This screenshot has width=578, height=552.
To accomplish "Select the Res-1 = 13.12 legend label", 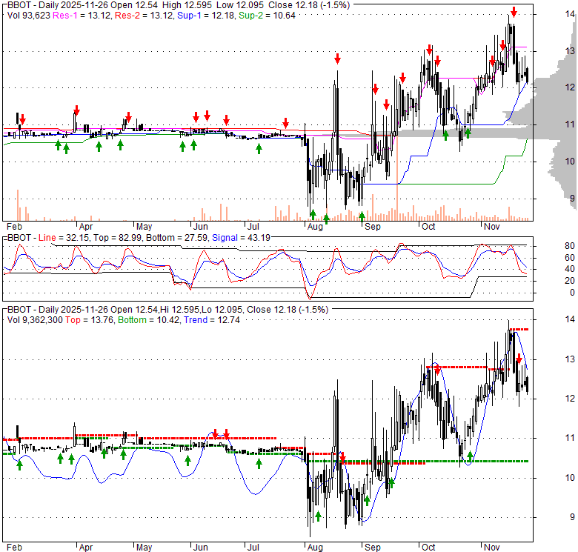I will 76,15.
